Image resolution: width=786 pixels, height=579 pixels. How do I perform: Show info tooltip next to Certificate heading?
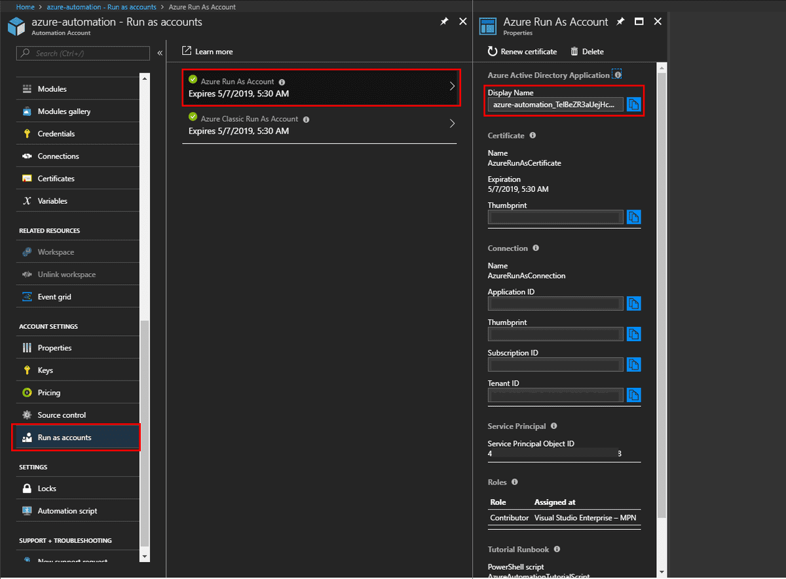coord(533,136)
